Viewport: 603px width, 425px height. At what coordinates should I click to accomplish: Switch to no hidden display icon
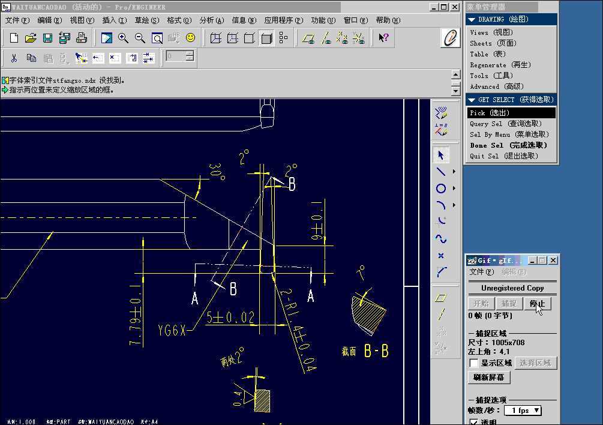point(250,38)
